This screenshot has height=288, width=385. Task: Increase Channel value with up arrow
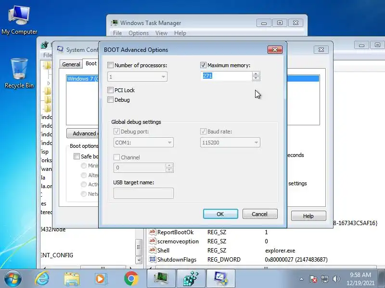tap(169, 166)
